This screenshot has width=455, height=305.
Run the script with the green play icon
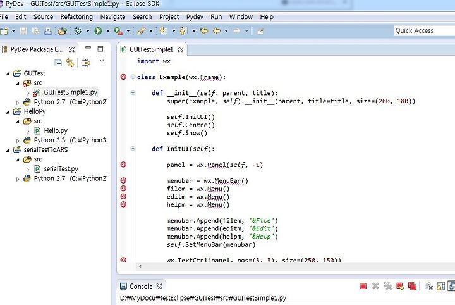[x=98, y=30]
